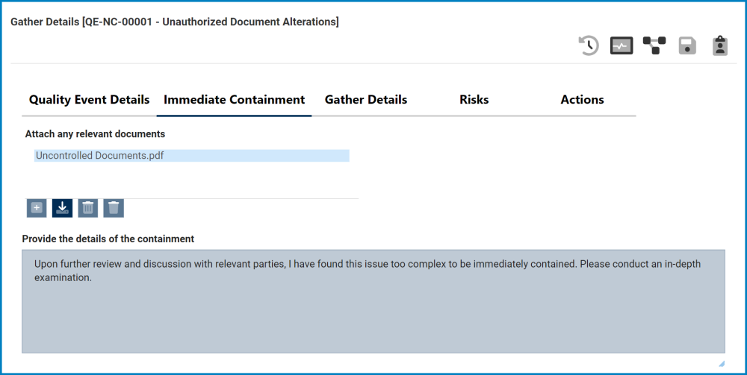Download the selected attachment
Screen dimensions: 747x375
[63, 208]
